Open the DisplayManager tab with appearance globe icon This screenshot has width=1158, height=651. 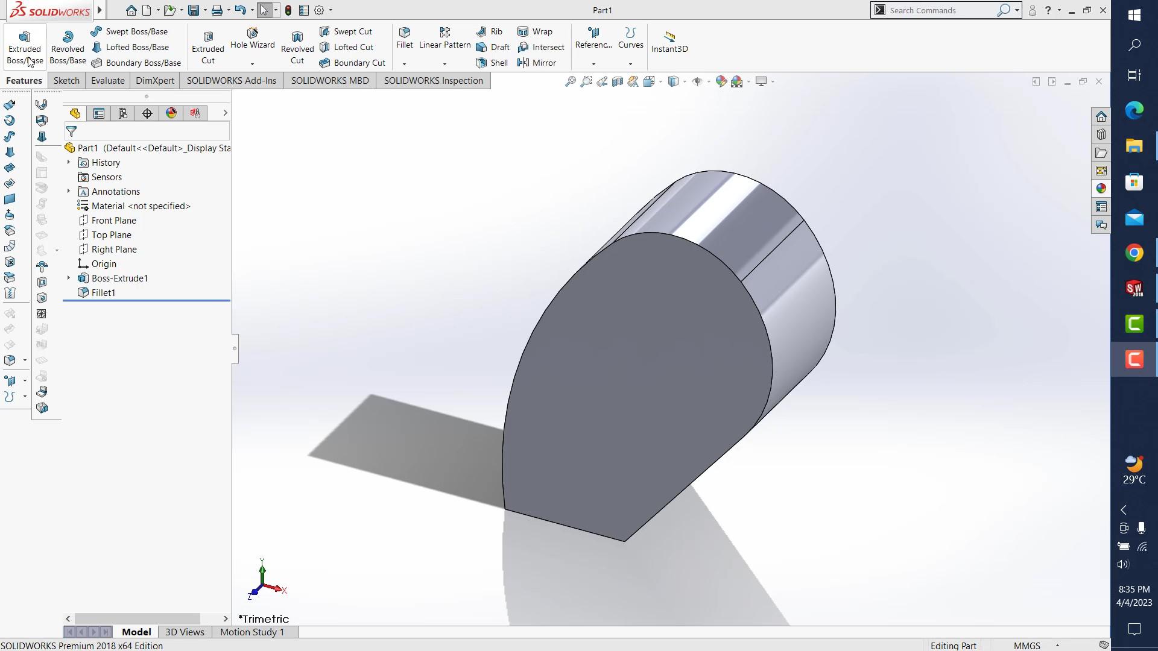click(x=171, y=113)
